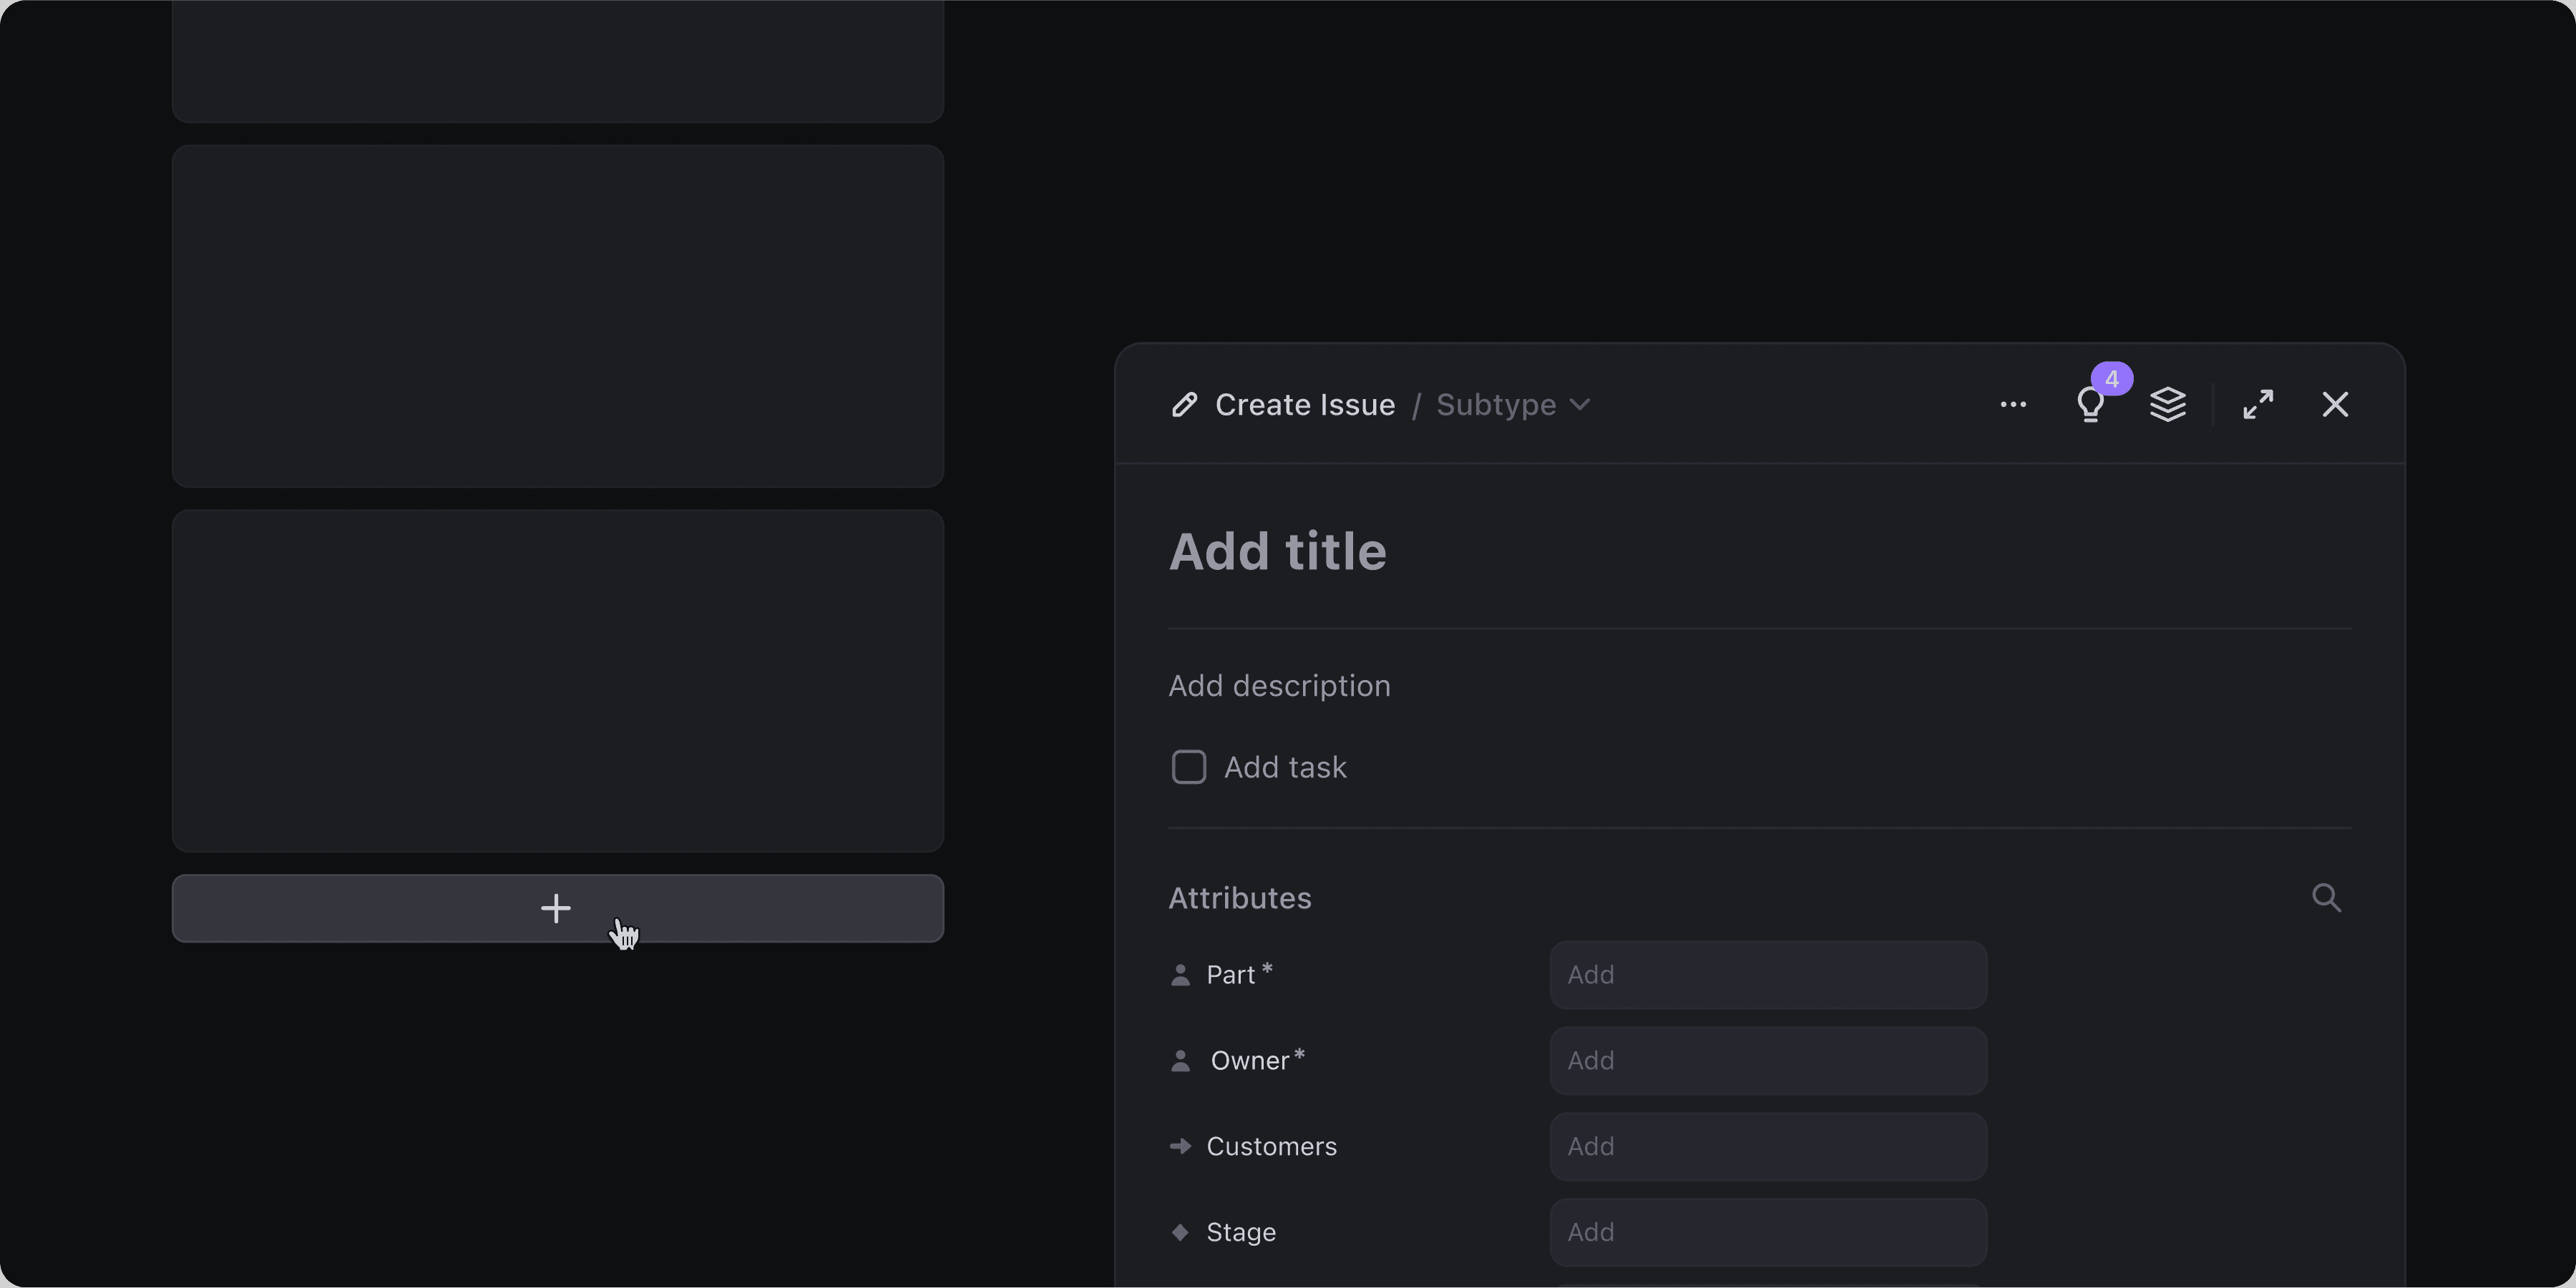Click the plus button below the cards
The height and width of the screenshot is (1288, 2576).
pyautogui.click(x=557, y=908)
